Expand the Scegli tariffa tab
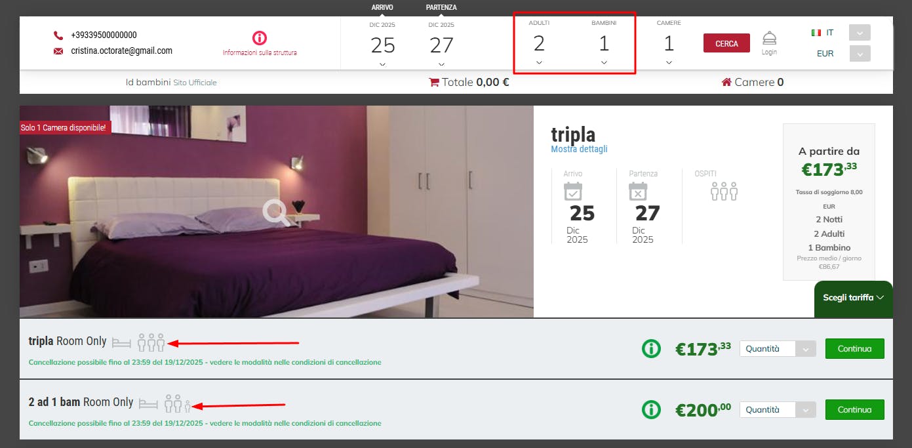 click(854, 297)
